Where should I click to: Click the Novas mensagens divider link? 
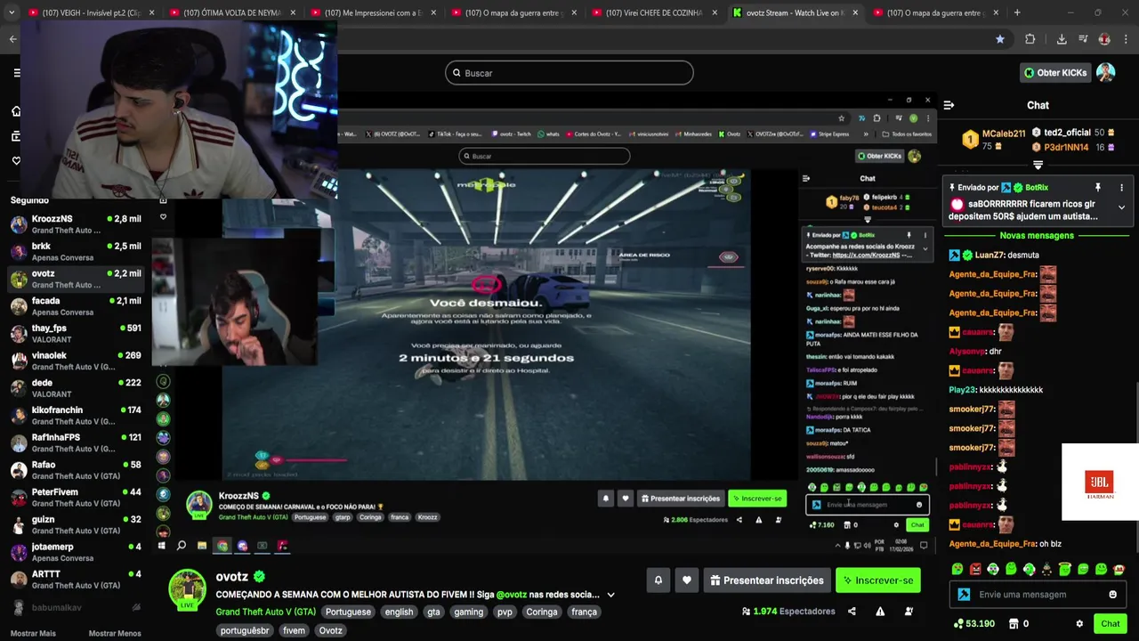tap(1038, 235)
